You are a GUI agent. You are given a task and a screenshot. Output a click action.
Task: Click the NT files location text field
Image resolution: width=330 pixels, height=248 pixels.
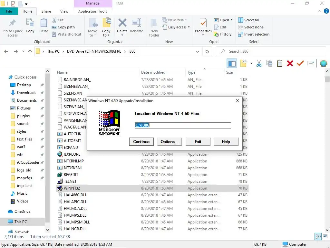tap(183, 126)
